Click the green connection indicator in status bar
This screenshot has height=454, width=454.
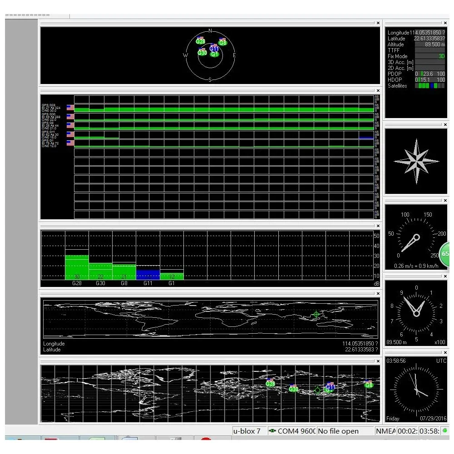pyautogui.click(x=444, y=430)
